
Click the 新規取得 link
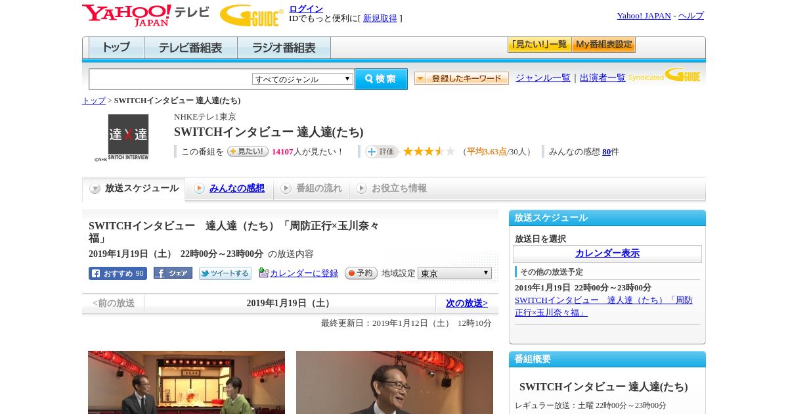pos(380,18)
